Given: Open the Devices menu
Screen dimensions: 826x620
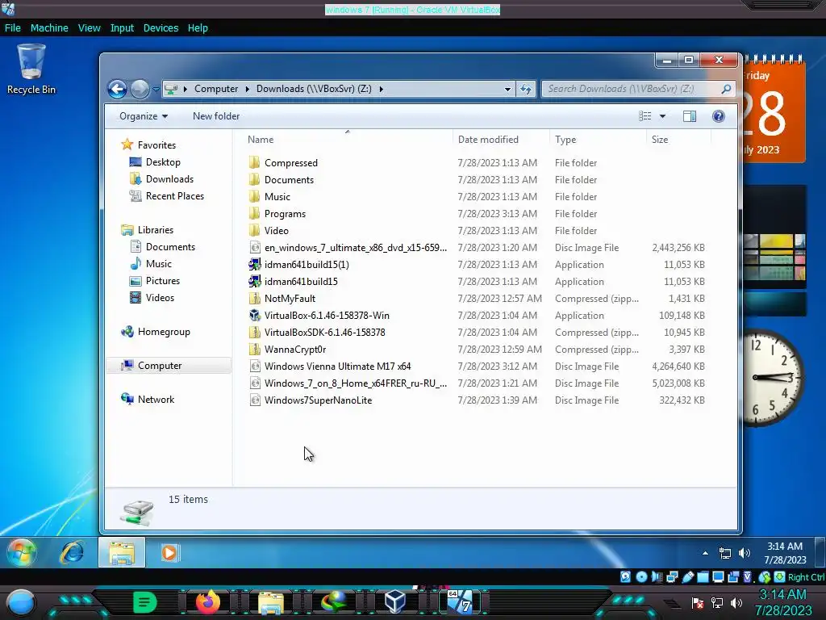Looking at the screenshot, I should (161, 28).
